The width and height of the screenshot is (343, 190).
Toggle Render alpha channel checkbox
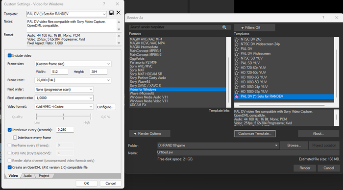(10, 161)
